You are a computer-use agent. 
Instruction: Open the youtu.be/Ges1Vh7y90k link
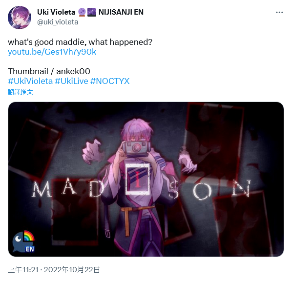(x=52, y=52)
